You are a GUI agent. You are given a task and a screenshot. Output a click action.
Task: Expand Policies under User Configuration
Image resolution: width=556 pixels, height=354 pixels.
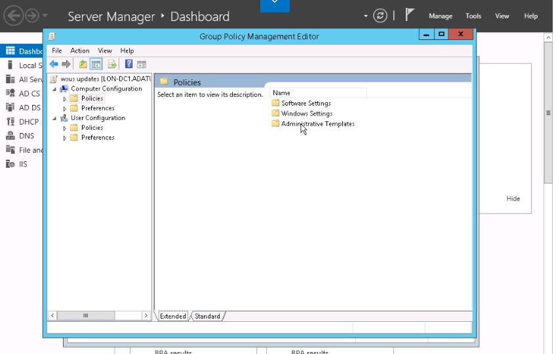coord(64,128)
